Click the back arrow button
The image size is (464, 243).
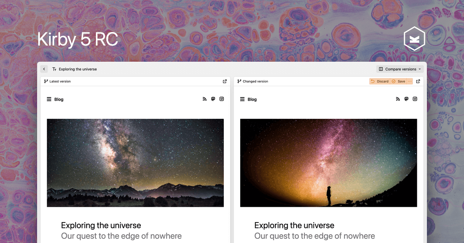point(44,69)
